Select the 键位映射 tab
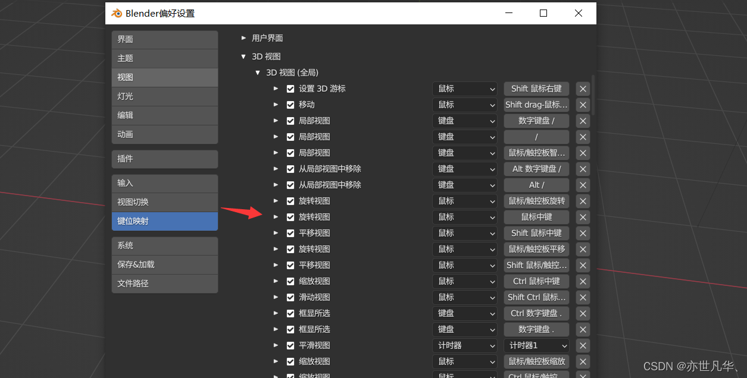Screen dimensions: 747x378 click(x=165, y=221)
